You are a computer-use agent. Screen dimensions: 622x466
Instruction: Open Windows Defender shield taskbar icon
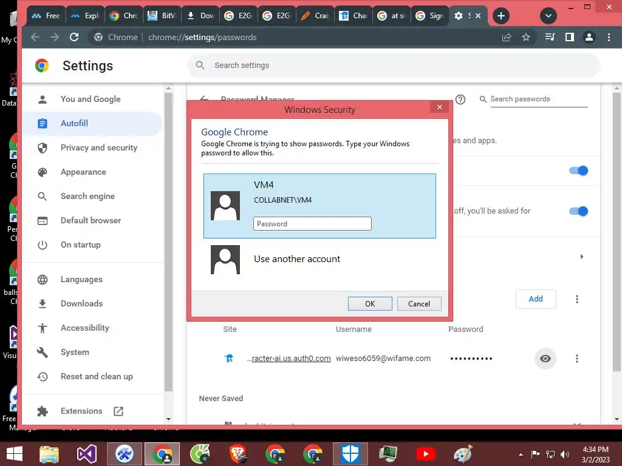pyautogui.click(x=350, y=454)
